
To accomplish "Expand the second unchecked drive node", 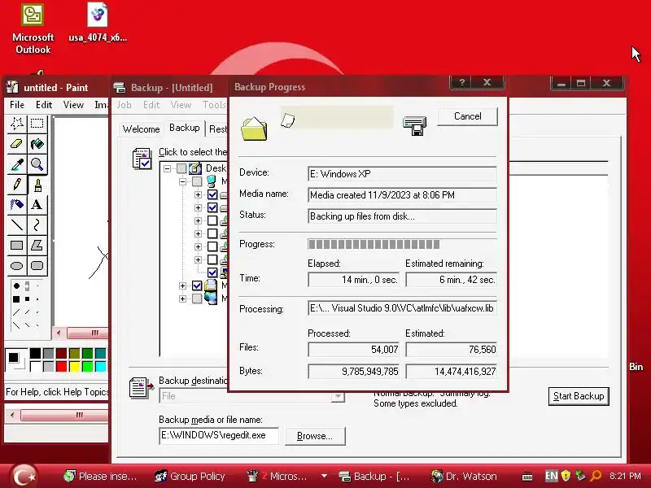I will pos(198,233).
